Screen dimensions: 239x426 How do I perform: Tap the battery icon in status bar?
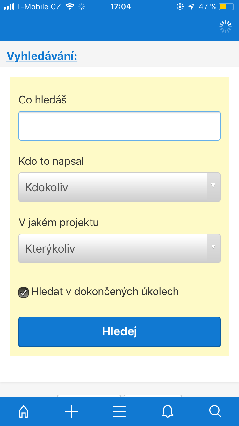227,6
